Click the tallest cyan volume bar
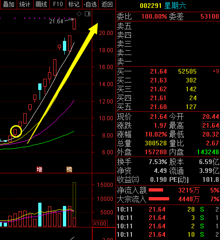 point(40,214)
